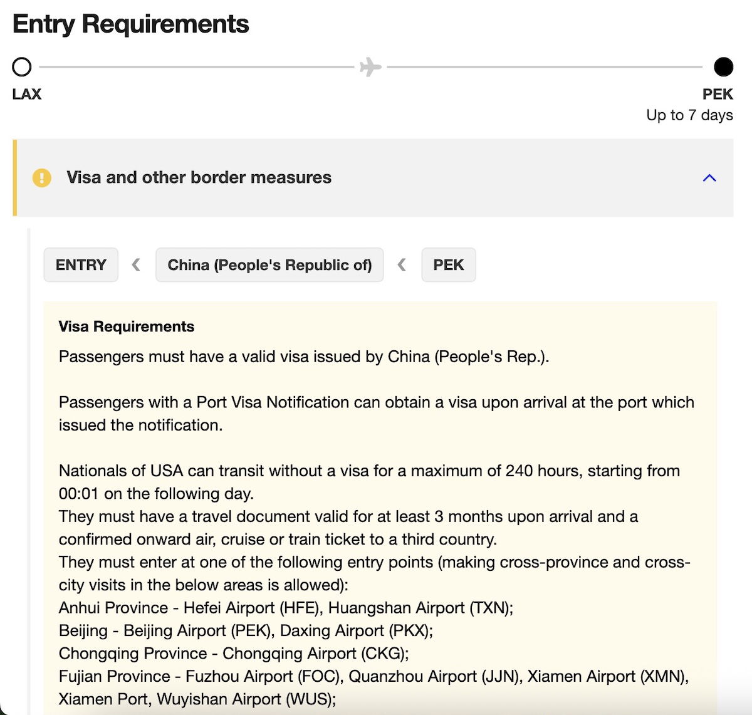Select the ENTRY breadcrumb button

81,265
